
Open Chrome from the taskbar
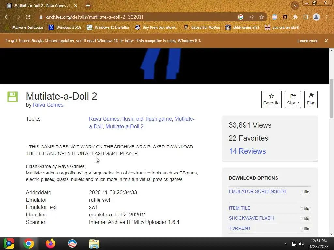[29, 243]
